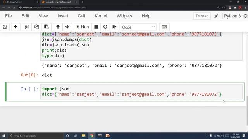Click the printed dictionary output text
The image size is (248, 139).
point(132,66)
